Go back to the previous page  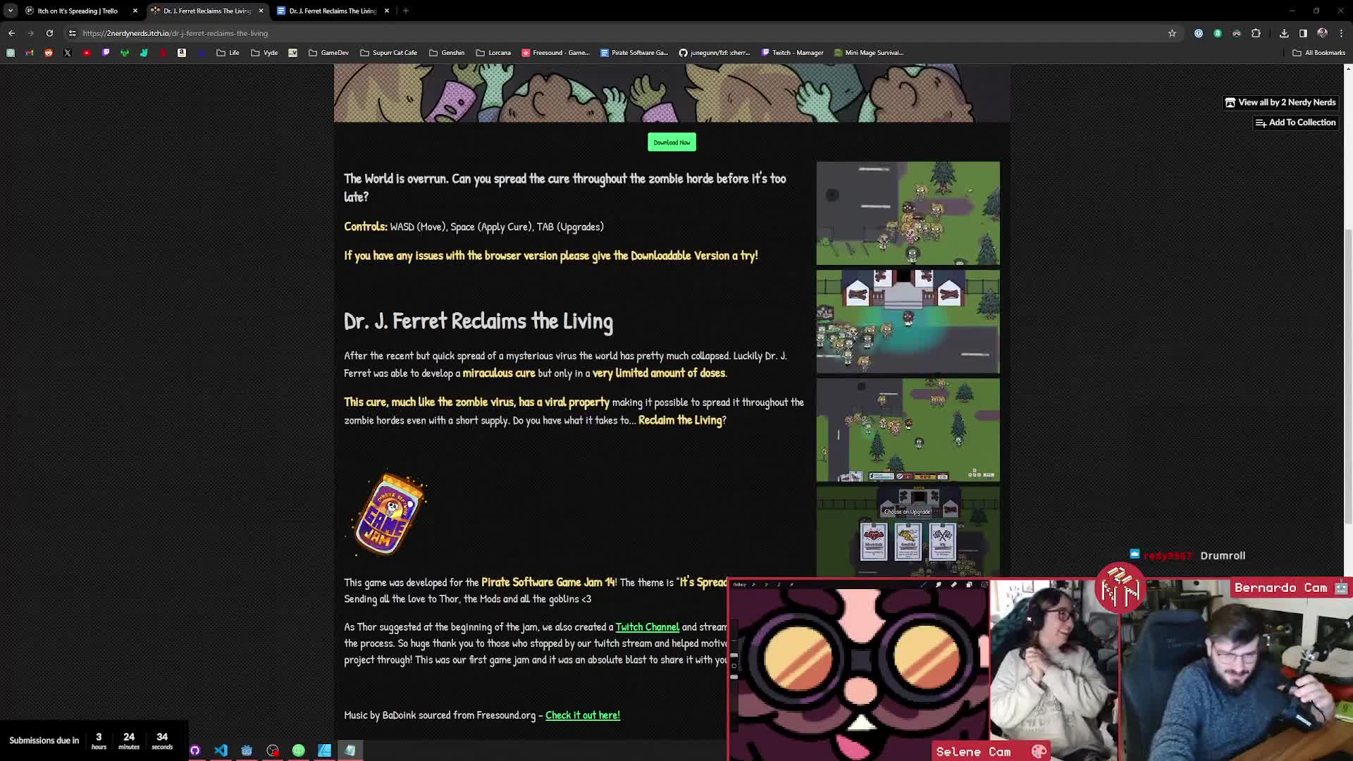(11, 33)
